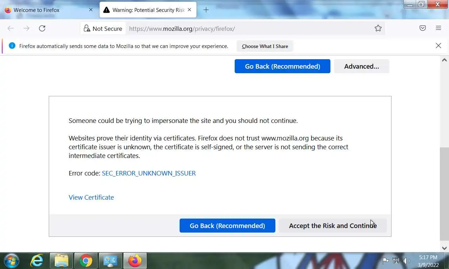Launch Internet Explorer from the taskbar
Image resolution: width=449 pixels, height=269 pixels.
click(36, 261)
